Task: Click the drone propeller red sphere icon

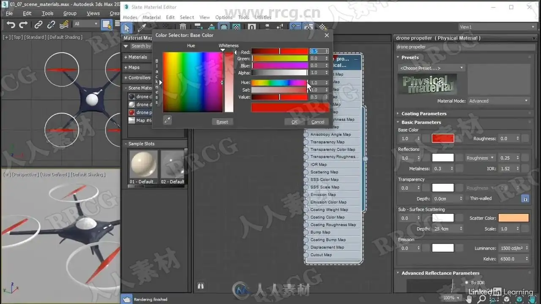Action: coord(131,112)
